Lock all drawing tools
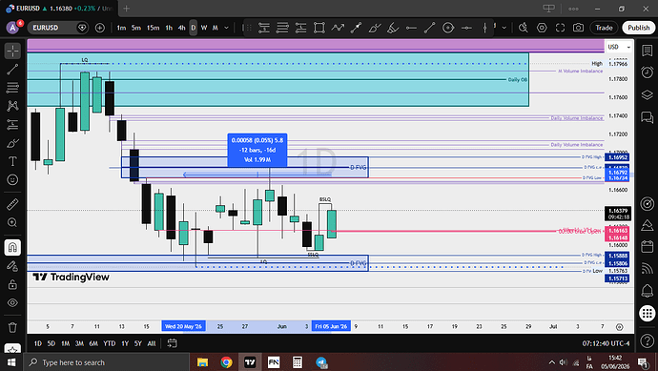This screenshot has height=371, width=658. (12, 284)
